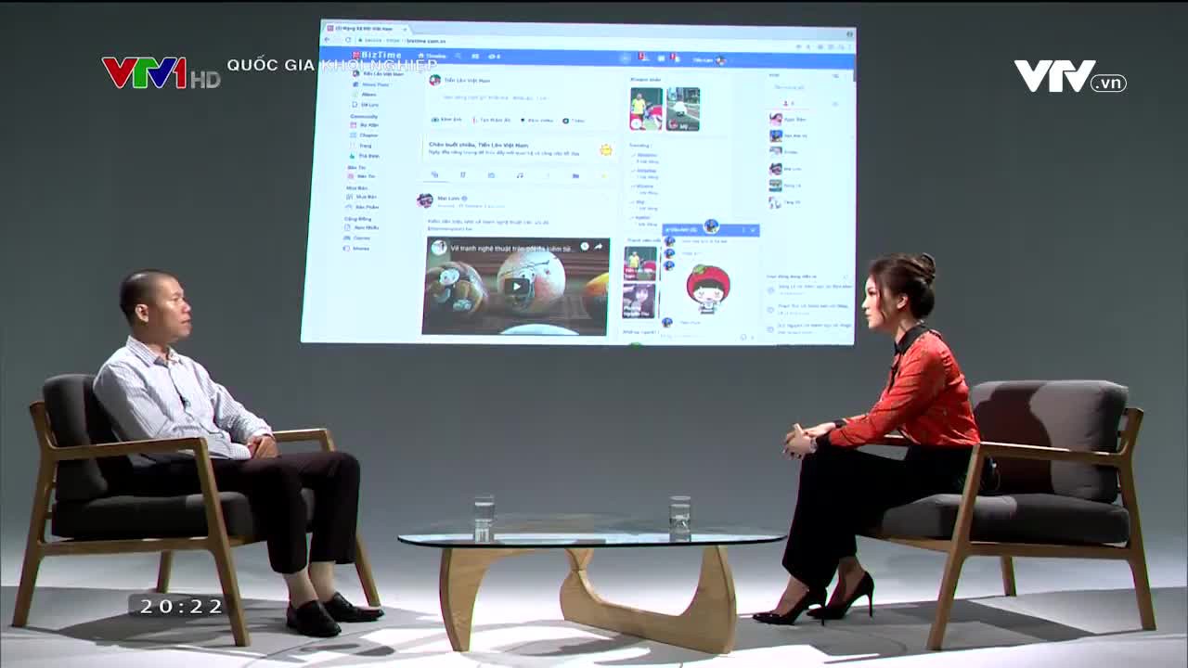Play the embedded painting video
1188x668 pixels.
tap(513, 286)
